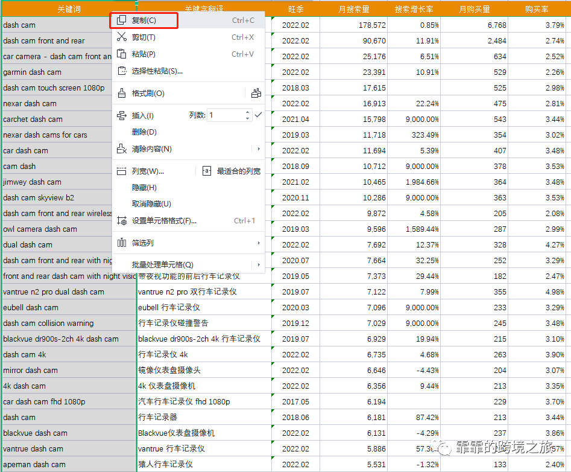Increase column count with the up arrow

pos(248,112)
